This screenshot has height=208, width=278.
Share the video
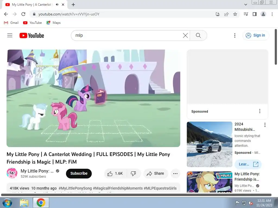[155, 174]
